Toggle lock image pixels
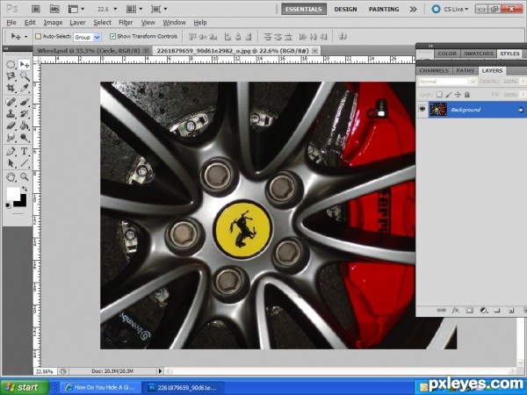This screenshot has height=395, width=527. [448, 95]
